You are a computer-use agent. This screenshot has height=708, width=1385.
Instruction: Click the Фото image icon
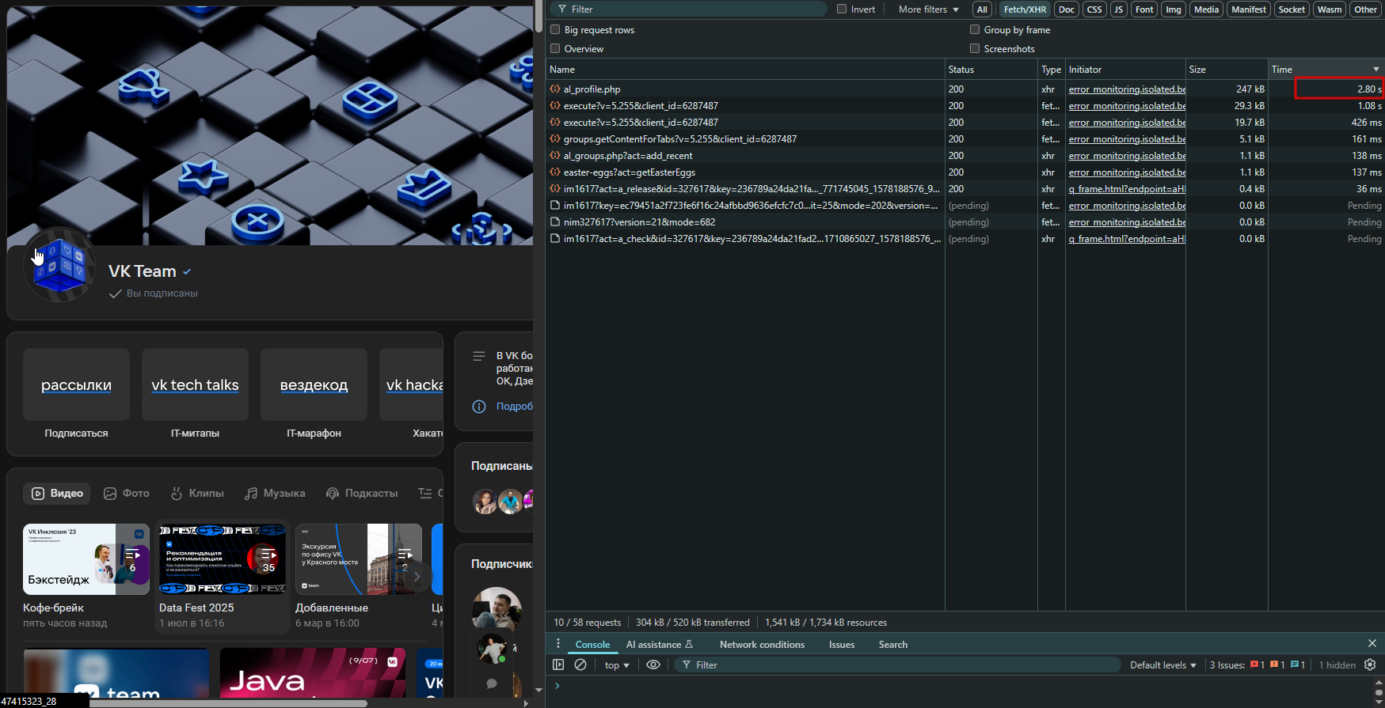point(110,493)
